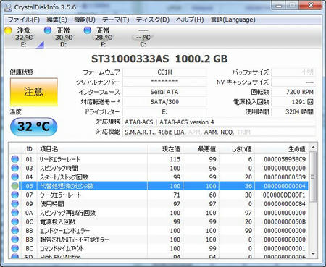Click status icon of row 03 スピンアップ時間
The image size is (326, 267).
click(15, 168)
